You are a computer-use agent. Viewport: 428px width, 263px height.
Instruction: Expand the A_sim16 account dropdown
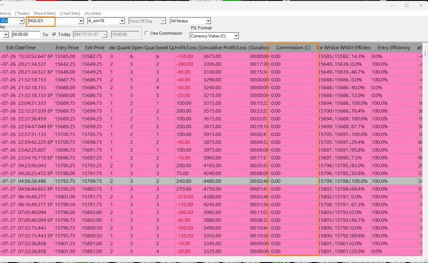coord(122,21)
